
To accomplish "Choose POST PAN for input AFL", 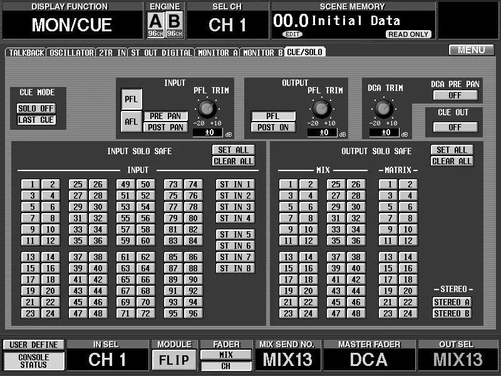I will 165,127.
